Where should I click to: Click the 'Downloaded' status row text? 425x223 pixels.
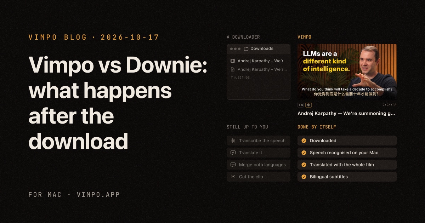pos(323,141)
